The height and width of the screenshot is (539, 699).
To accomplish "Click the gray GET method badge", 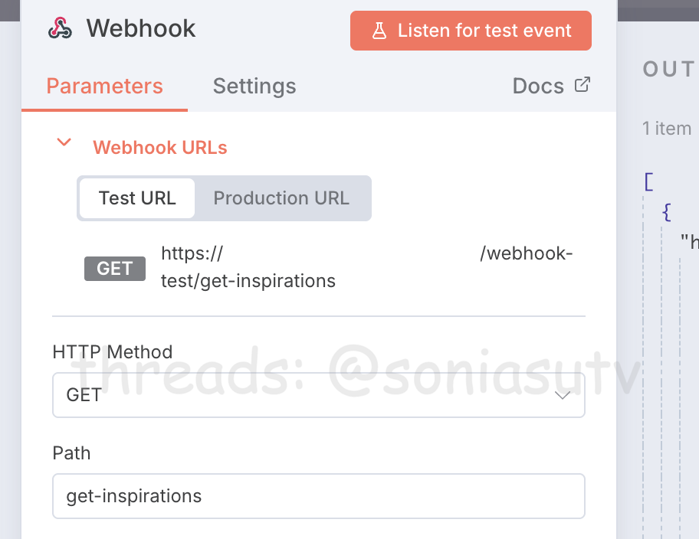I will (115, 269).
